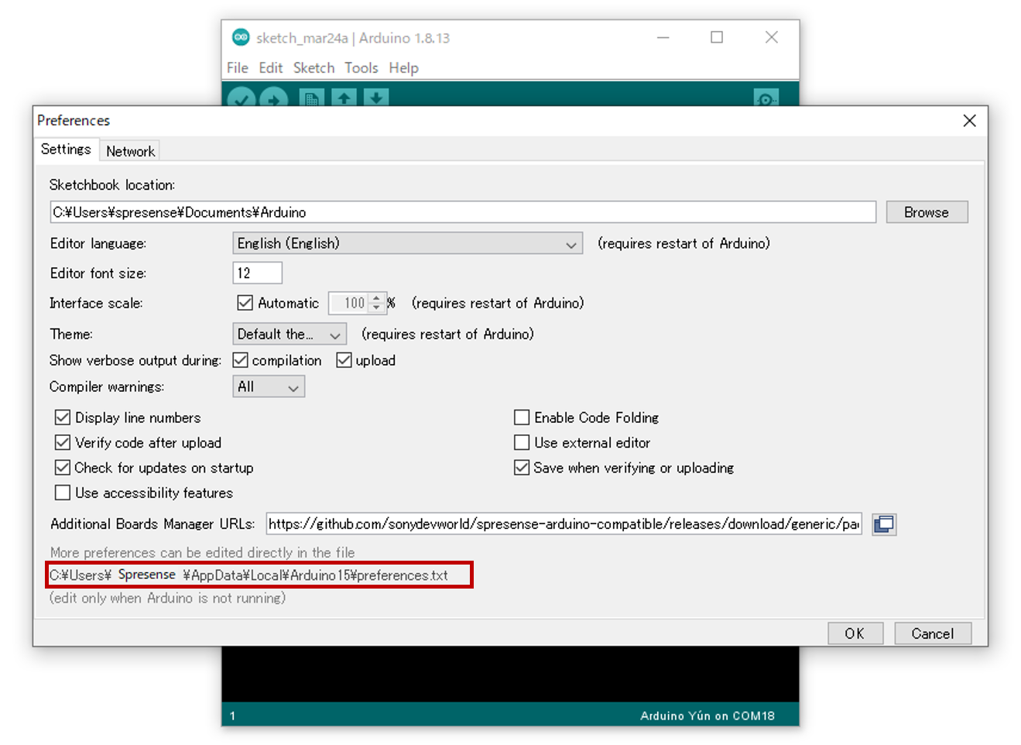Open the Additional Boards Manager URLs editor icon
Viewport: 1021px width, 745px height.
pos(883,524)
